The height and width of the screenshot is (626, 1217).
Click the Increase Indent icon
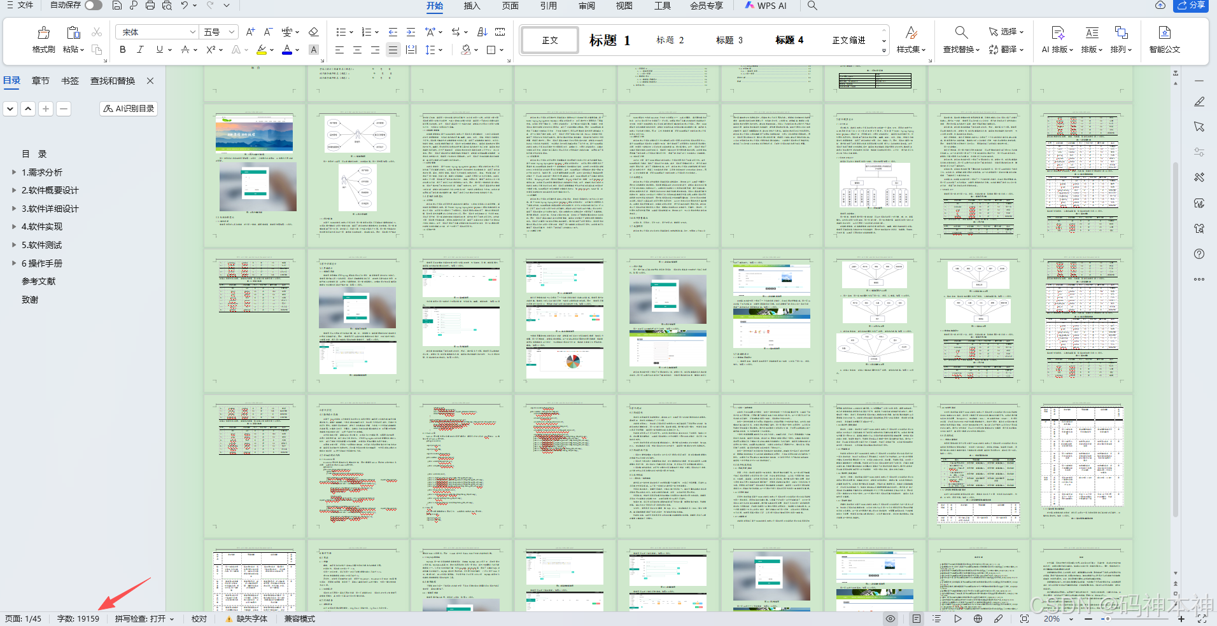pyautogui.click(x=411, y=32)
